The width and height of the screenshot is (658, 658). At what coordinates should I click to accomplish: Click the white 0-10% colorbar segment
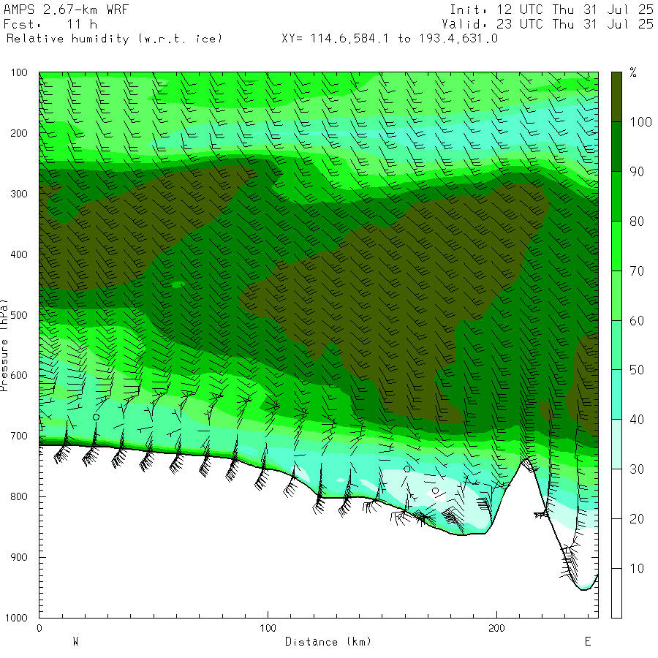pyautogui.click(x=616, y=593)
